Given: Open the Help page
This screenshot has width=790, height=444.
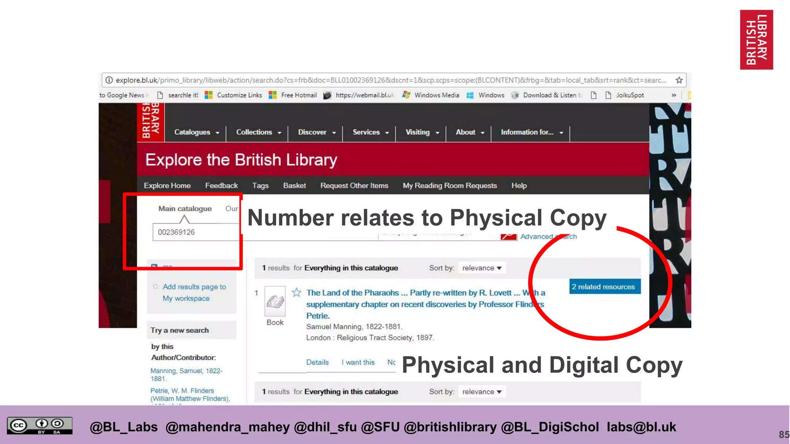Looking at the screenshot, I should (519, 185).
